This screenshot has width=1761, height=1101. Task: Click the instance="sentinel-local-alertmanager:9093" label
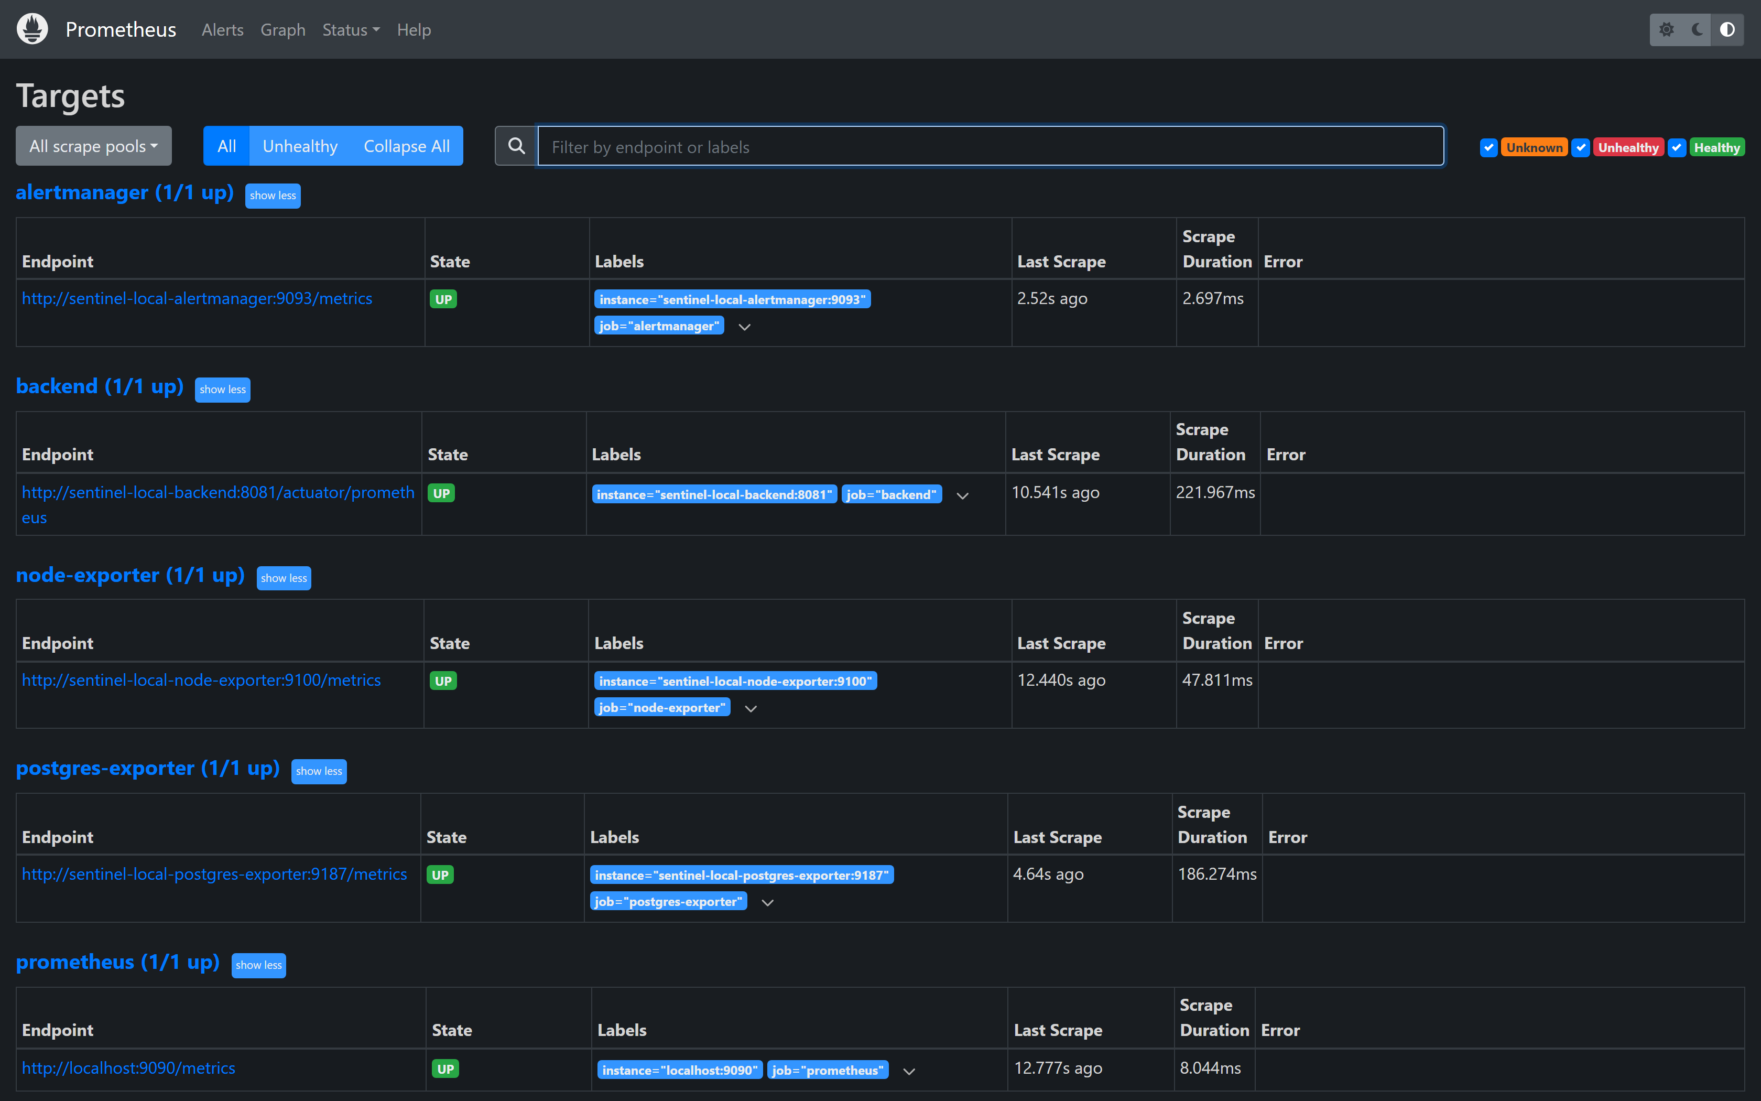(733, 299)
